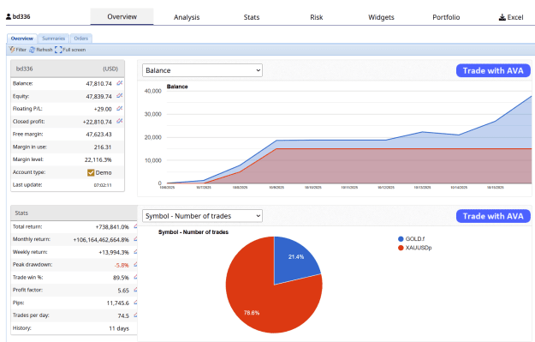Open the Orders sub-tab

click(80, 39)
